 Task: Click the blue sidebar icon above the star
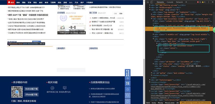point(128,84)
